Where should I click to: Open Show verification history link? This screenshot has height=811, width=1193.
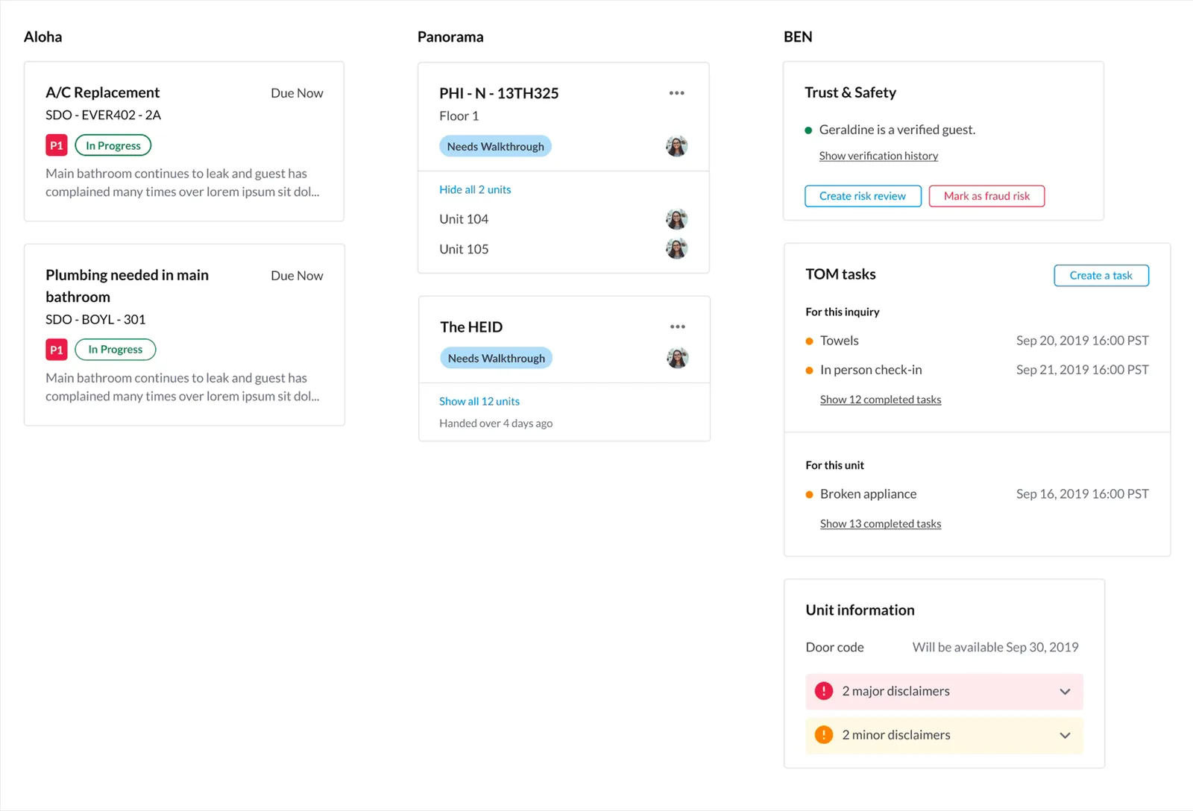pos(878,156)
